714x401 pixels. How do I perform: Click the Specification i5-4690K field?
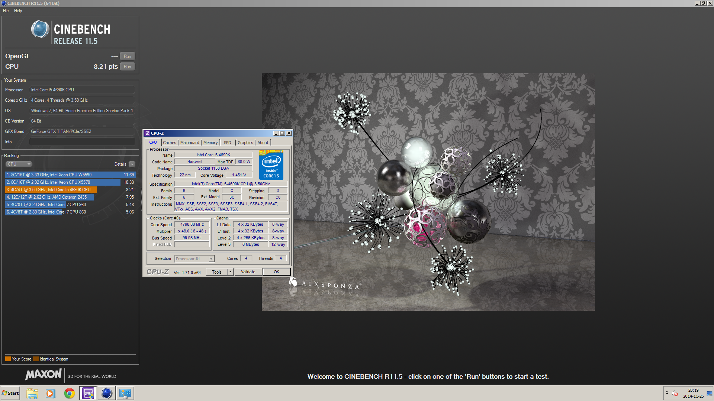(x=231, y=184)
